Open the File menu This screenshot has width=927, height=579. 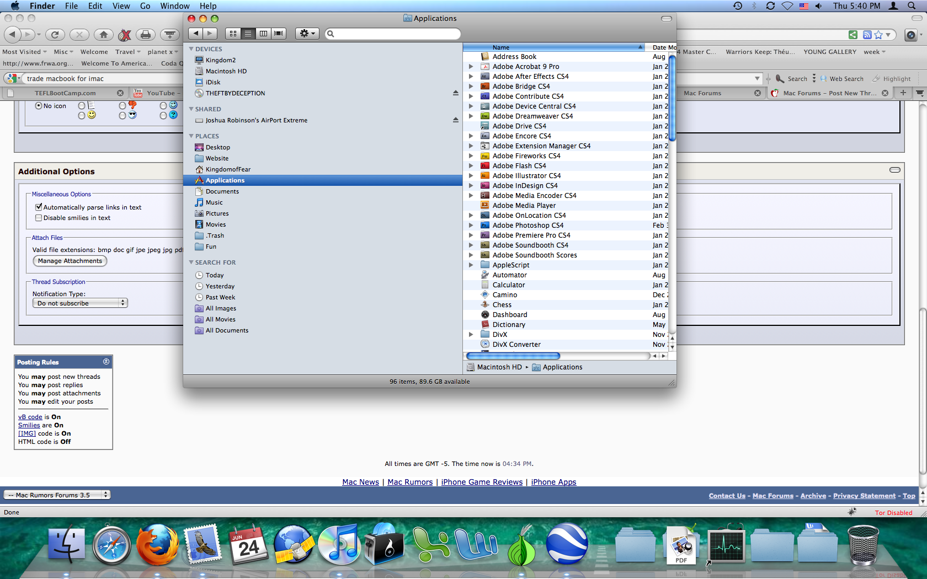coord(71,6)
